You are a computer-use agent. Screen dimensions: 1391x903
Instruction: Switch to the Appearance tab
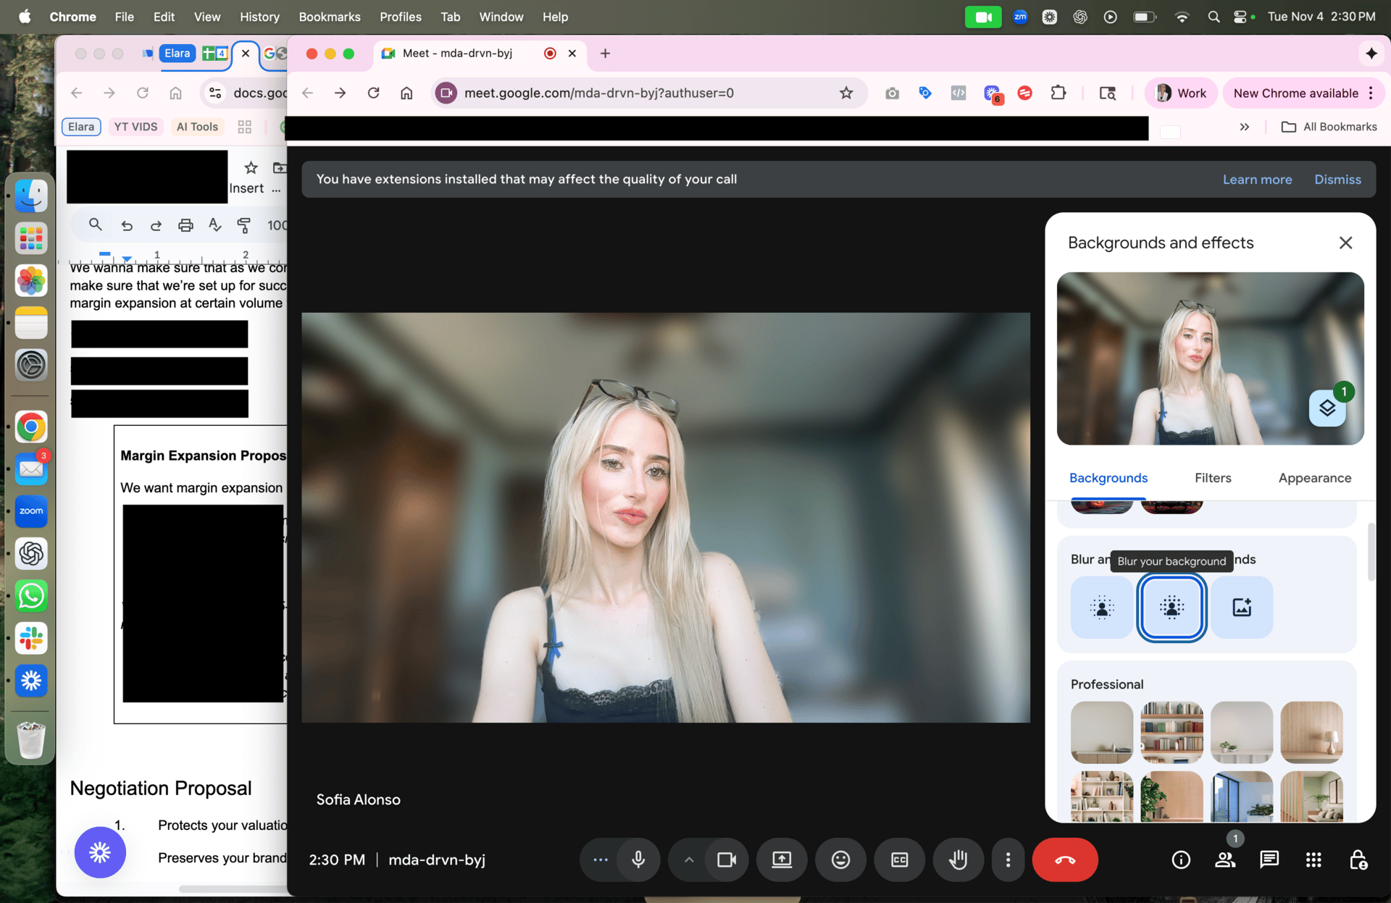(1314, 478)
